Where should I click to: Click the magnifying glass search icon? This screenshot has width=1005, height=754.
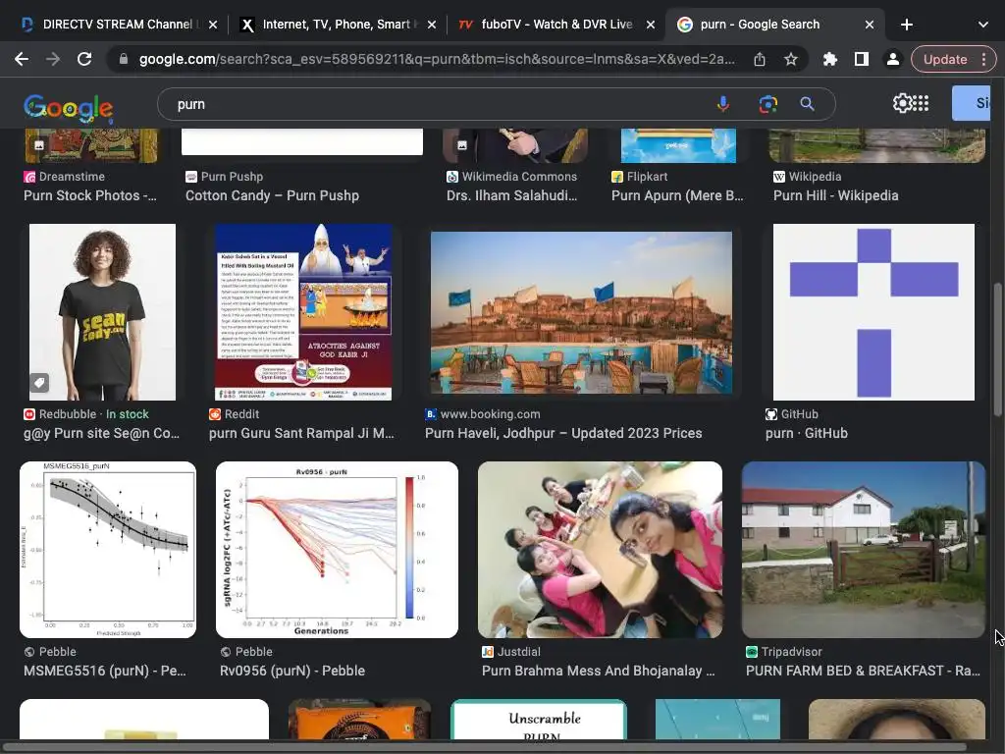coord(807,104)
